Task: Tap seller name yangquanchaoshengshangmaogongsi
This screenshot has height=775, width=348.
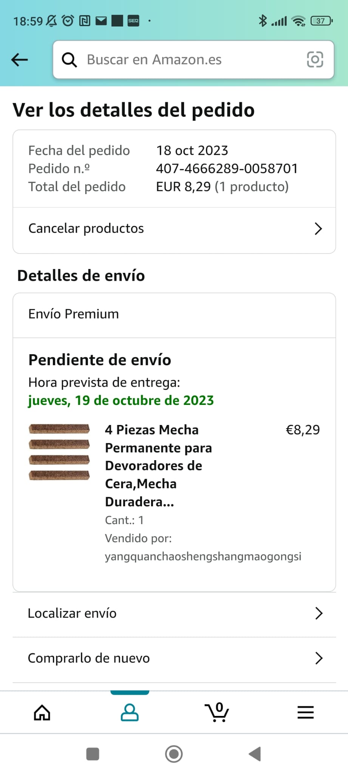Action: (203, 556)
